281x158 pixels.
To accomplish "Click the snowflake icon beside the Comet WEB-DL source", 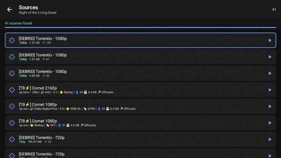I will click(12, 106).
